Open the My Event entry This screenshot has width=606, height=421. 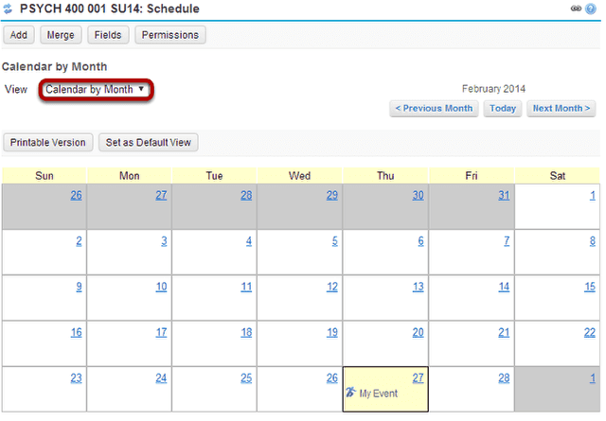pyautogui.click(x=379, y=394)
